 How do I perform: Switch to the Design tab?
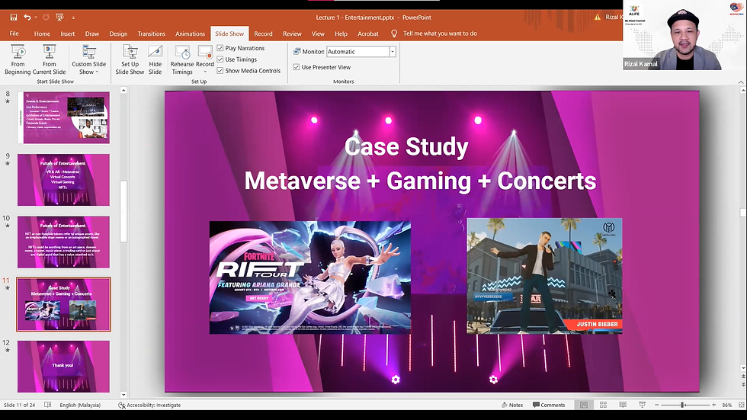point(118,34)
